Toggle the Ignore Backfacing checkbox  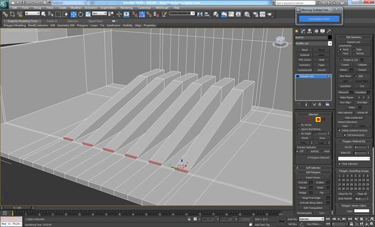[x=299, y=129]
